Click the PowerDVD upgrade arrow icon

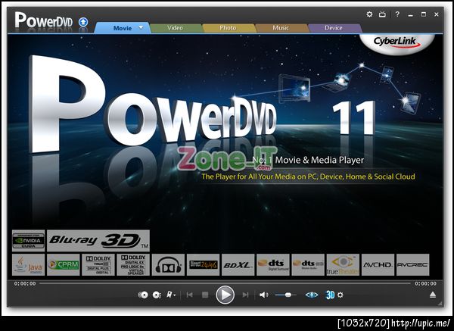coord(83,22)
